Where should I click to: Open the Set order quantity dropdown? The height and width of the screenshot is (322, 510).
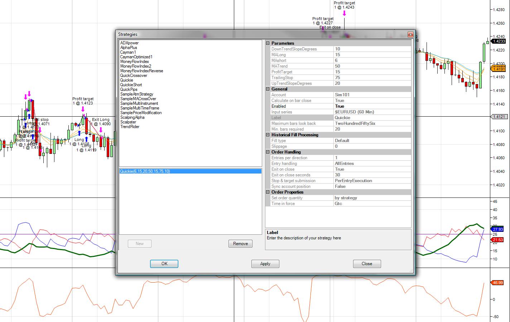click(372, 198)
